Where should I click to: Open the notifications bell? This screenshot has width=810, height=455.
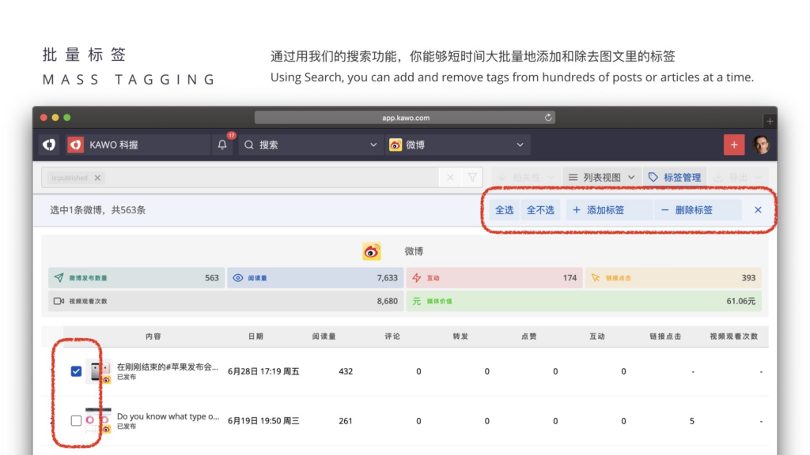tap(222, 145)
